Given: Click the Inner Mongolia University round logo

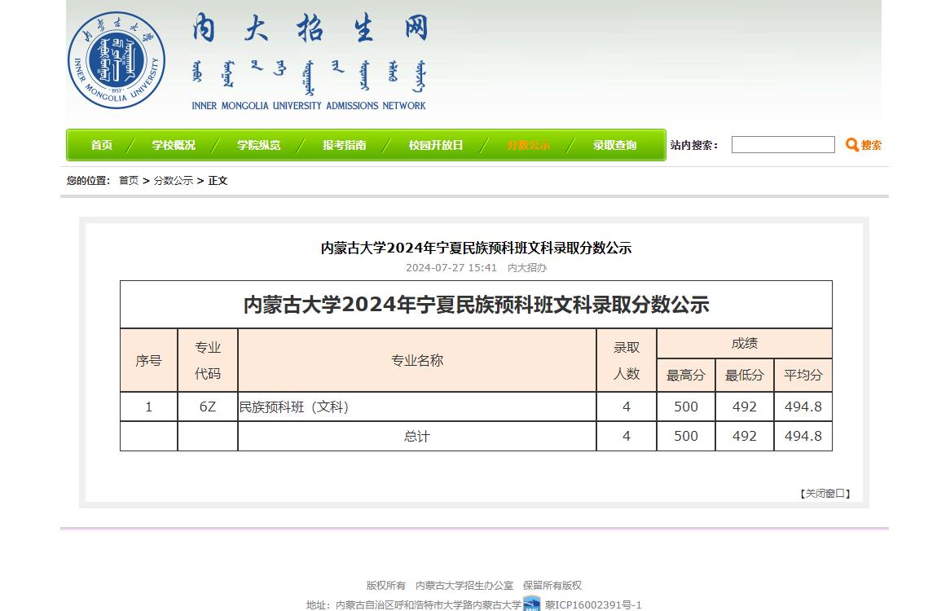Looking at the screenshot, I should (x=117, y=60).
